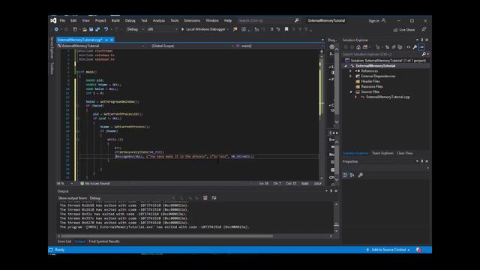This screenshot has height=270, width=480.
Task: Click the Alphabetical sort icon in Properties panel
Action: pyautogui.click(x=352, y=175)
